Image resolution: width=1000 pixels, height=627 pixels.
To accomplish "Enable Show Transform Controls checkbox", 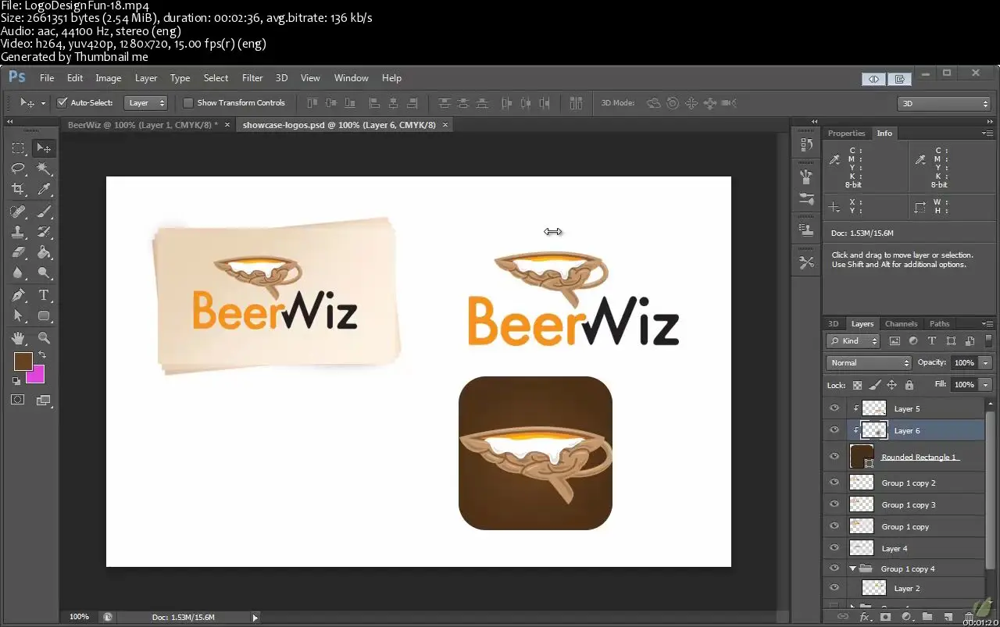I will coord(188,103).
